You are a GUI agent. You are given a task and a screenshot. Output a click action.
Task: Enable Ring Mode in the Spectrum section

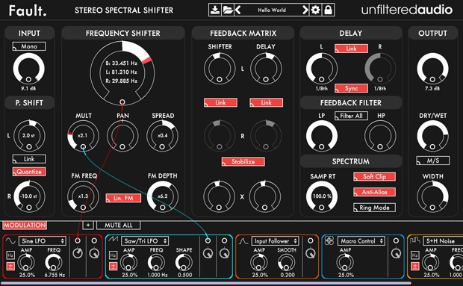pyautogui.click(x=374, y=208)
